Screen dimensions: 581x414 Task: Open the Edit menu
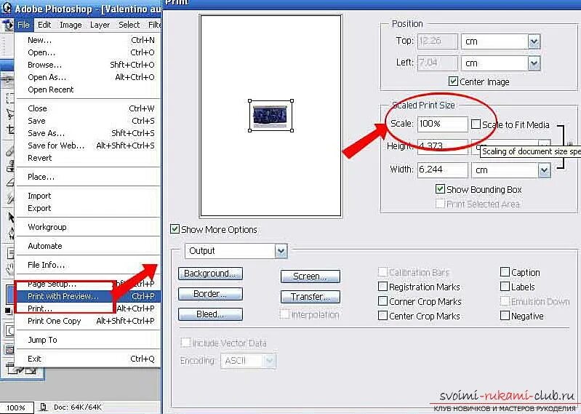point(44,25)
